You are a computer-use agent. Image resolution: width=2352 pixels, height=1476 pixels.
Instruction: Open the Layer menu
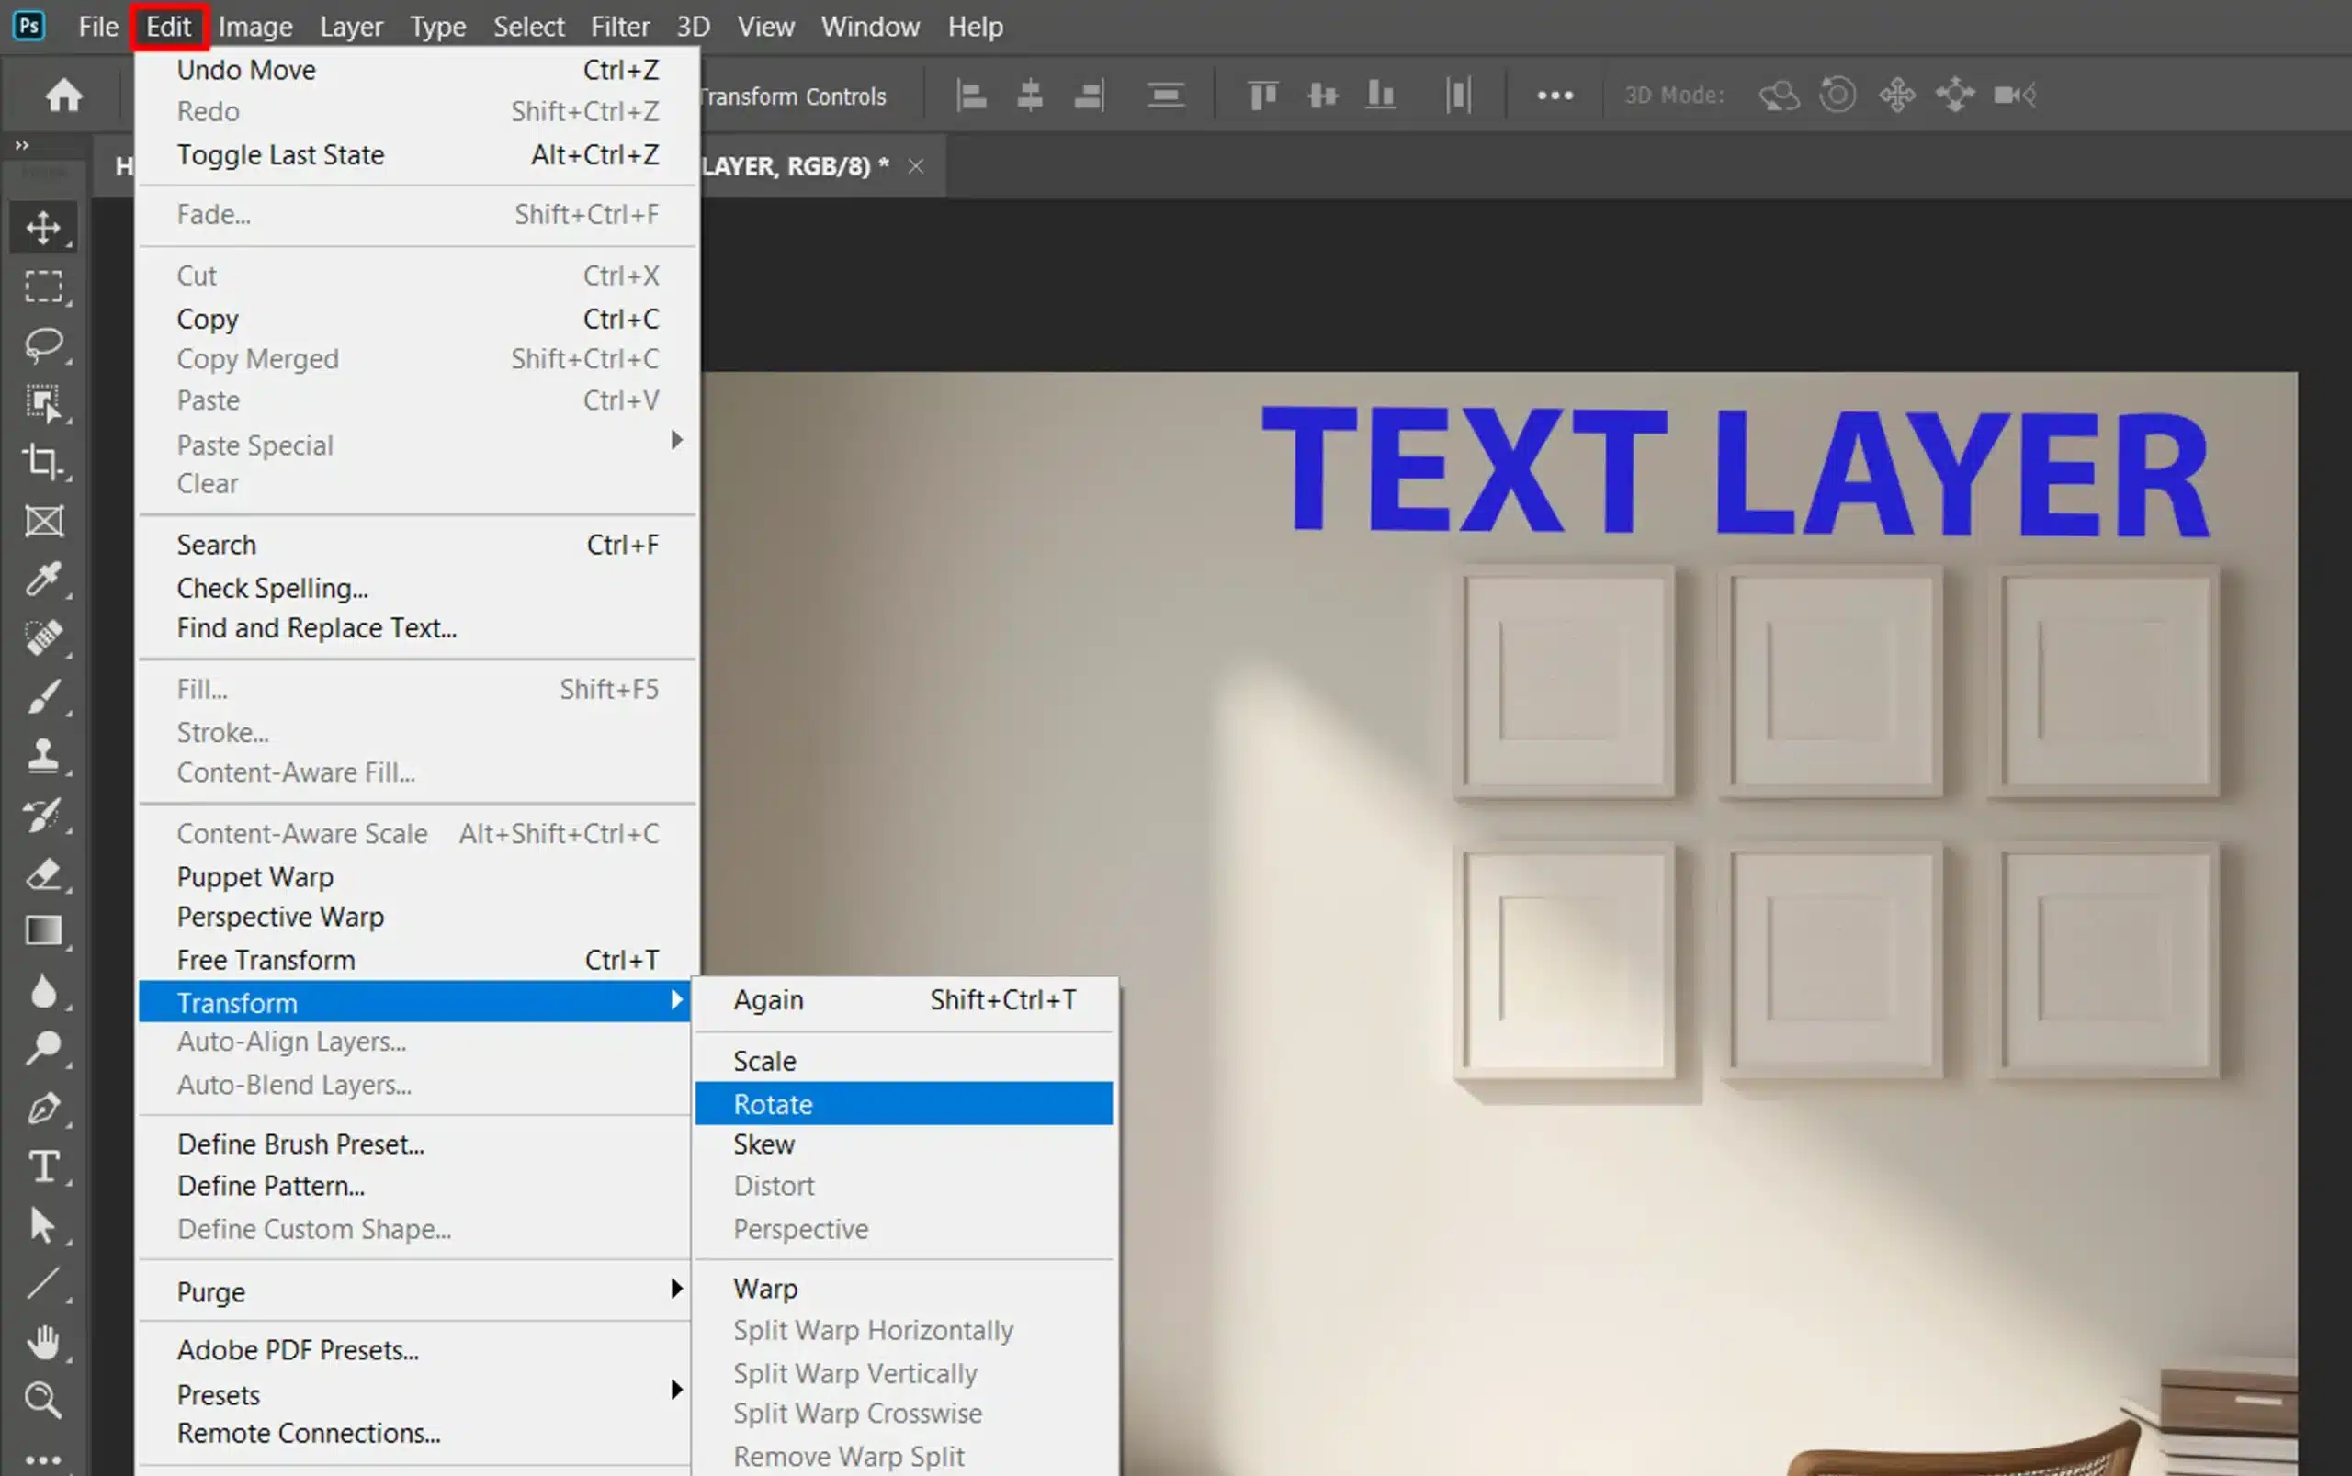tap(352, 27)
